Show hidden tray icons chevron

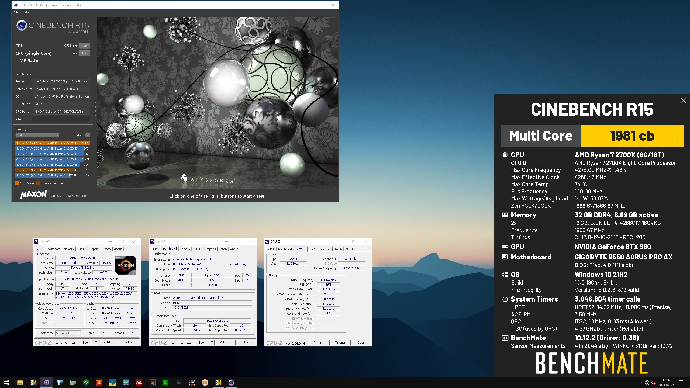pyautogui.click(x=640, y=383)
